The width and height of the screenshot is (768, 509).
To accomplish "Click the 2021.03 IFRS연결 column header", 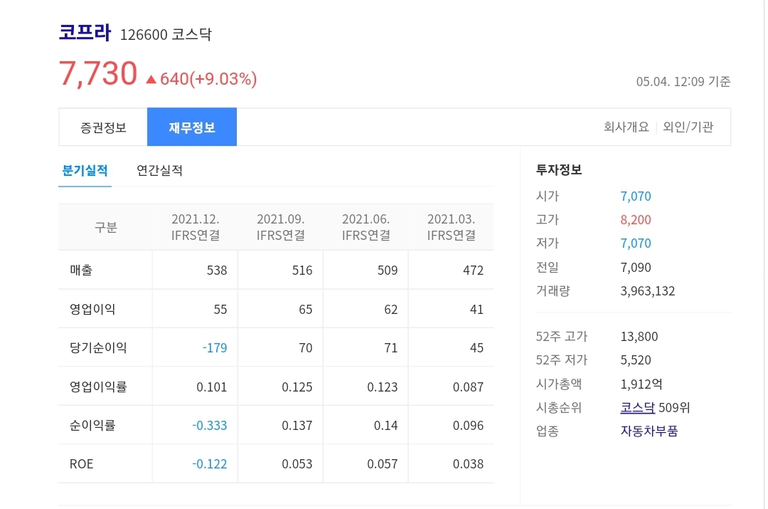I will coord(451,226).
